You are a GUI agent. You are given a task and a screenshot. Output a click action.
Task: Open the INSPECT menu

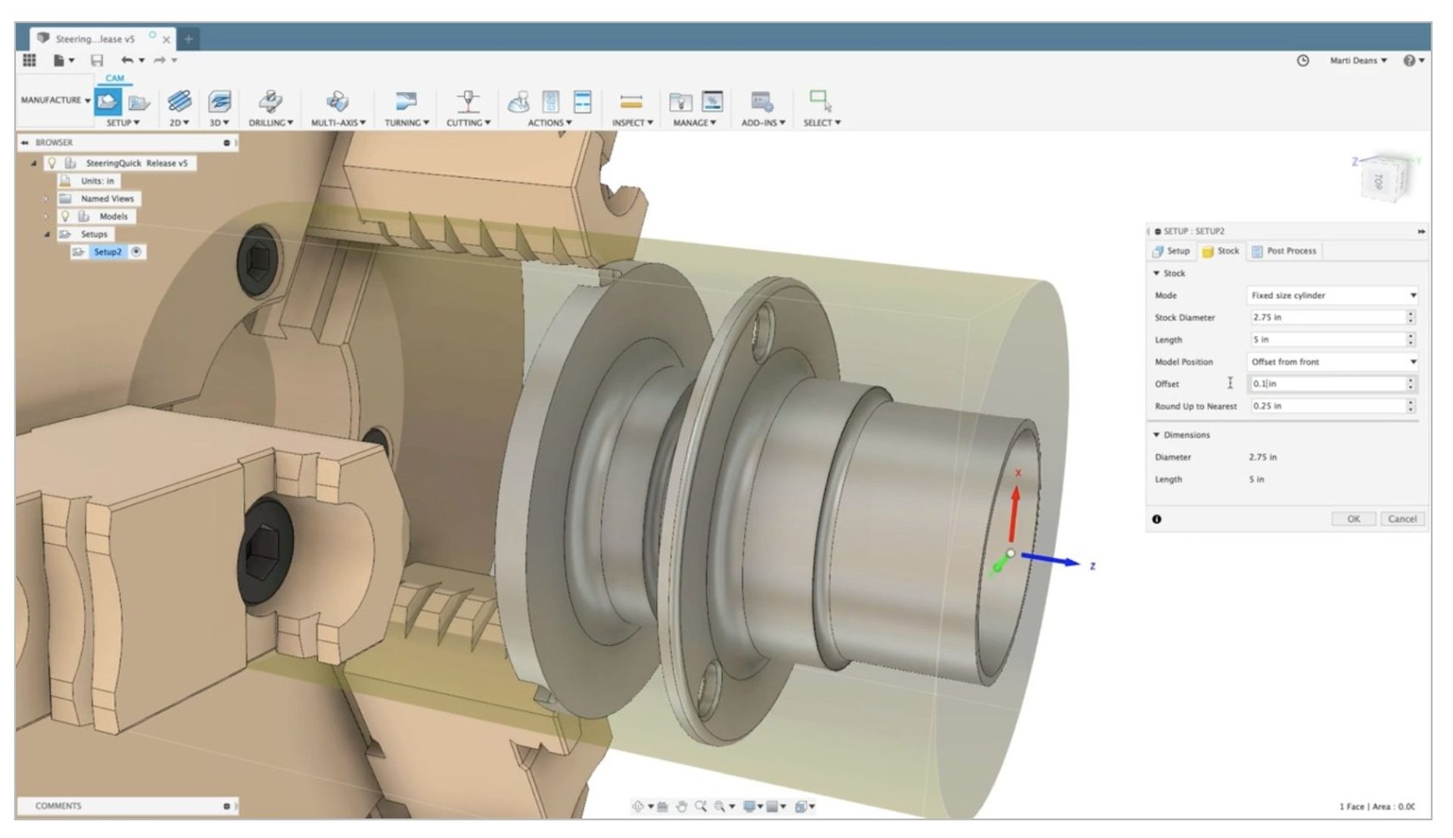pyautogui.click(x=632, y=123)
